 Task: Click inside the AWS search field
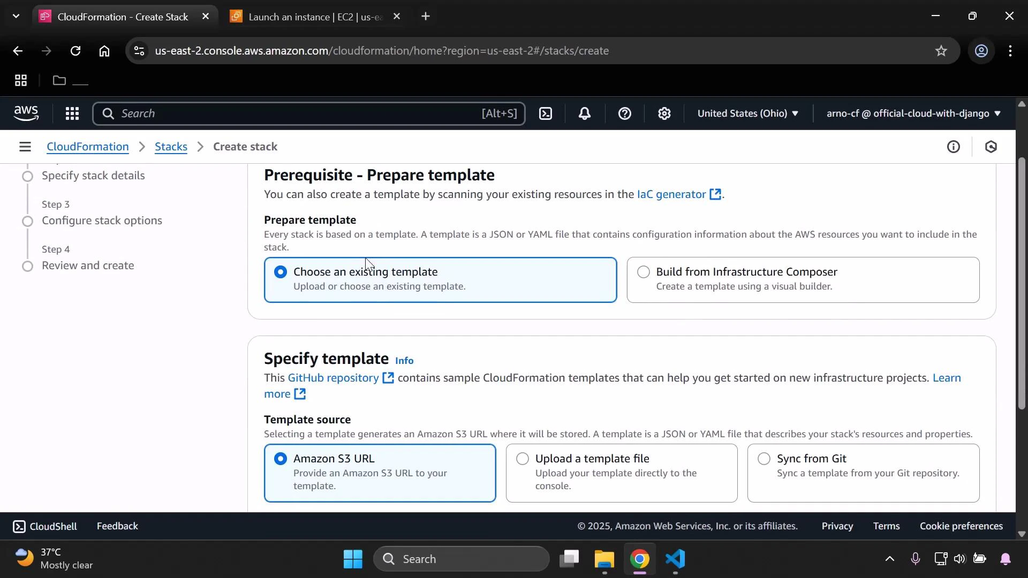tap(308, 113)
